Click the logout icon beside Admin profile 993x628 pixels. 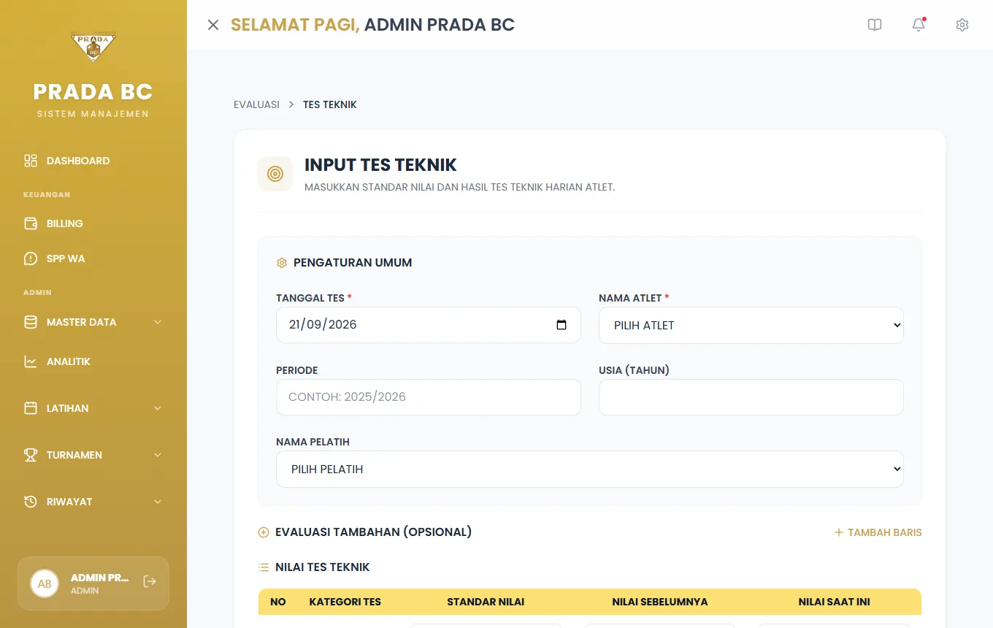tap(150, 581)
